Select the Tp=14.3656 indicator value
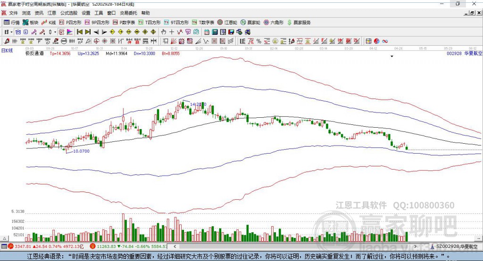Screen dimensions: 483x261 (60, 53)
